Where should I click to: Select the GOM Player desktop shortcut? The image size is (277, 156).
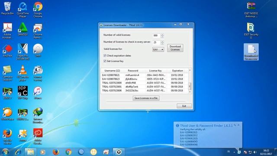[7, 114]
